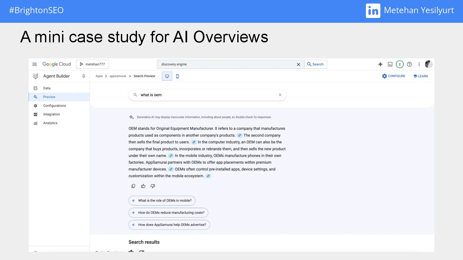463x260 pixels.
Task: Click the Google Cloud logo
Action: [57, 64]
